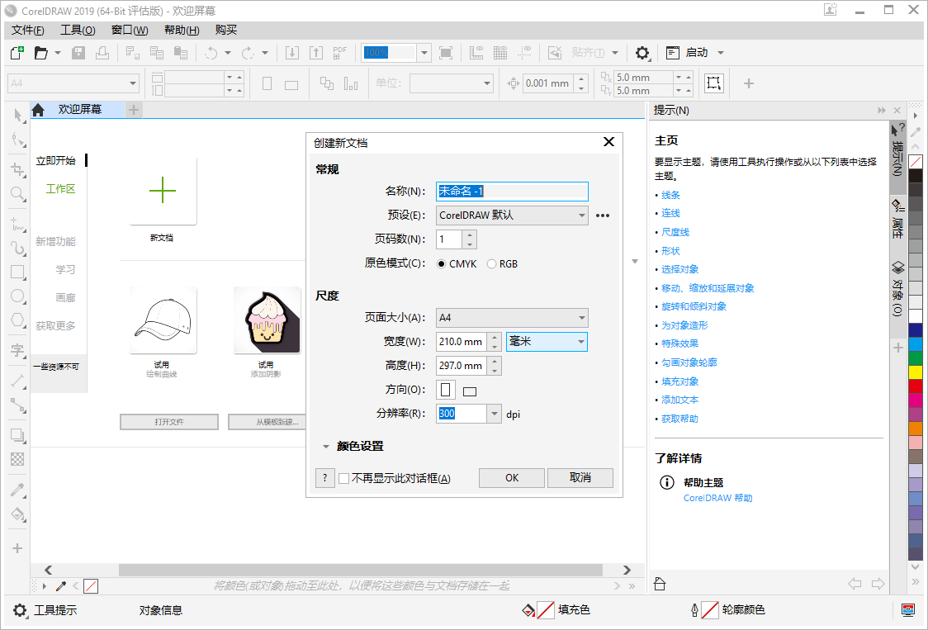Click the Options gear icon in toolbar
The height and width of the screenshot is (630, 928).
(x=642, y=53)
